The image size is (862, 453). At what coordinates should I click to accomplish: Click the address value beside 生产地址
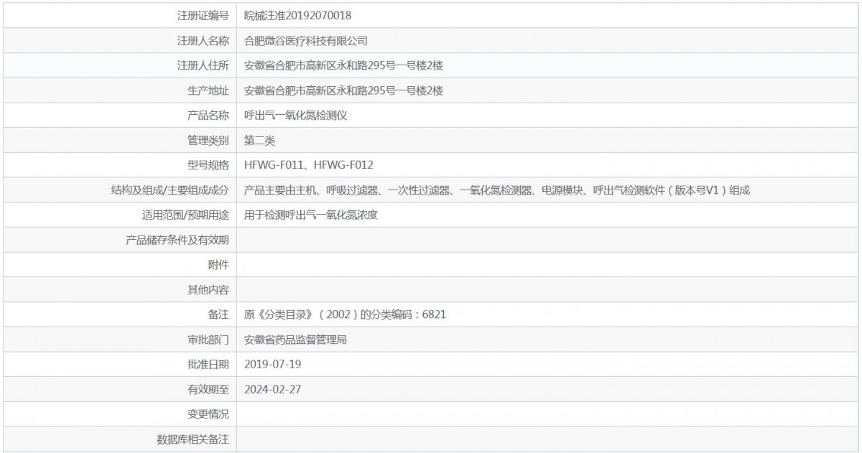(x=343, y=90)
